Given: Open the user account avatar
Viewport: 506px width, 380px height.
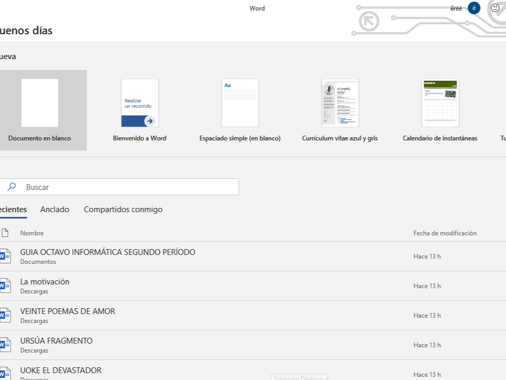Looking at the screenshot, I should coord(474,8).
